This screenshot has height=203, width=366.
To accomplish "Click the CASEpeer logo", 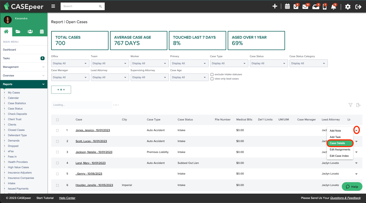I will 24,7.
